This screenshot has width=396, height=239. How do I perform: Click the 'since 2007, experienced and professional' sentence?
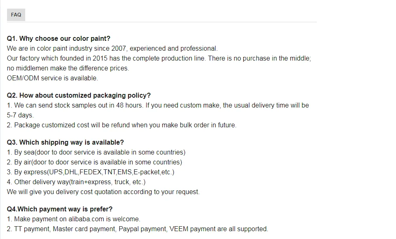(112, 49)
